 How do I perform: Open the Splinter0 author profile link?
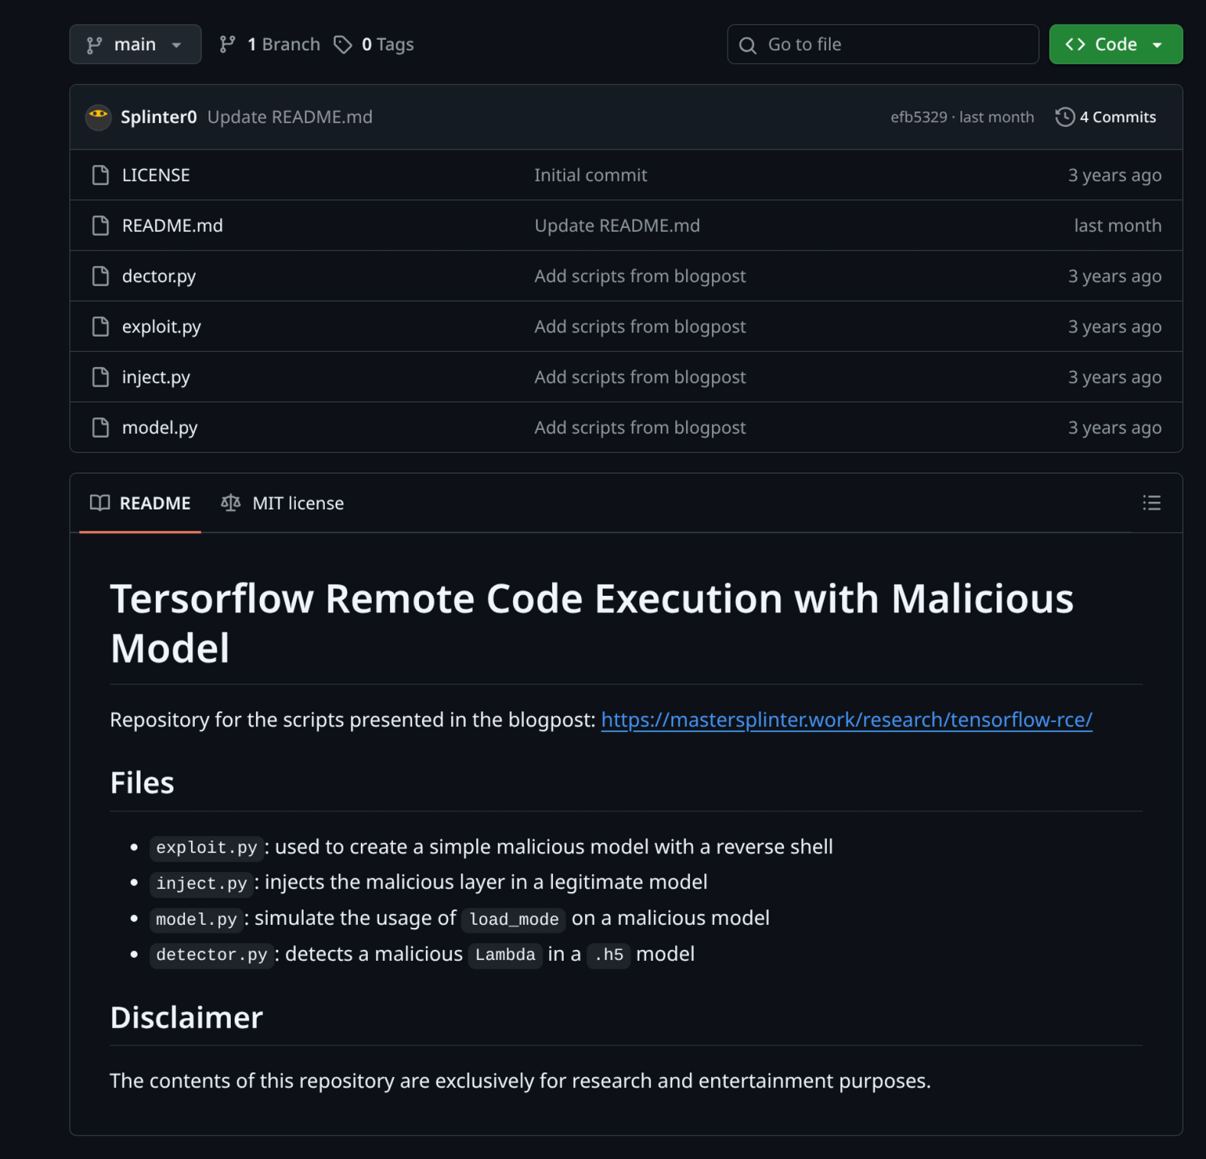tap(158, 117)
